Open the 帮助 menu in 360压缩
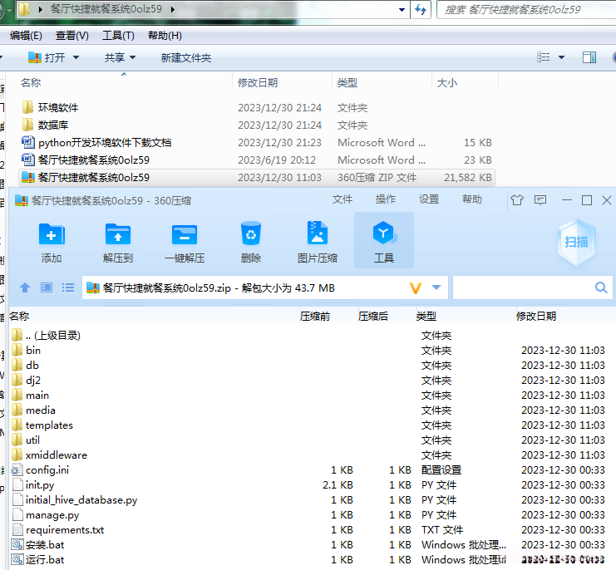This screenshot has height=570, width=616. (472, 199)
